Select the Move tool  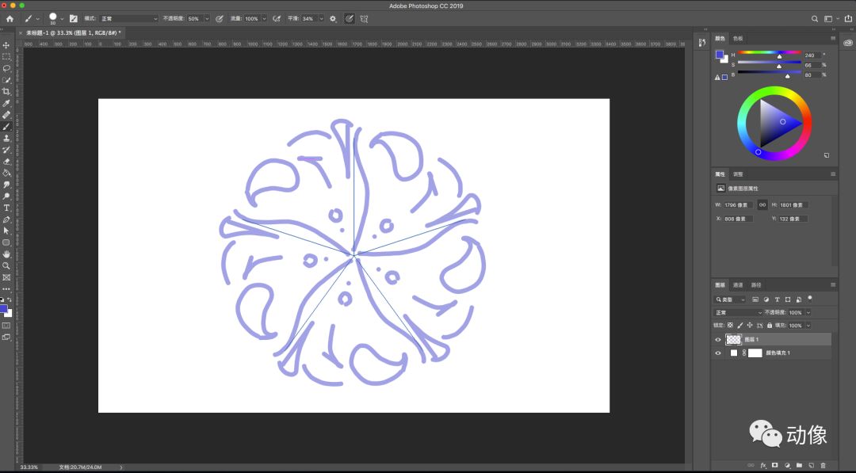(6, 45)
